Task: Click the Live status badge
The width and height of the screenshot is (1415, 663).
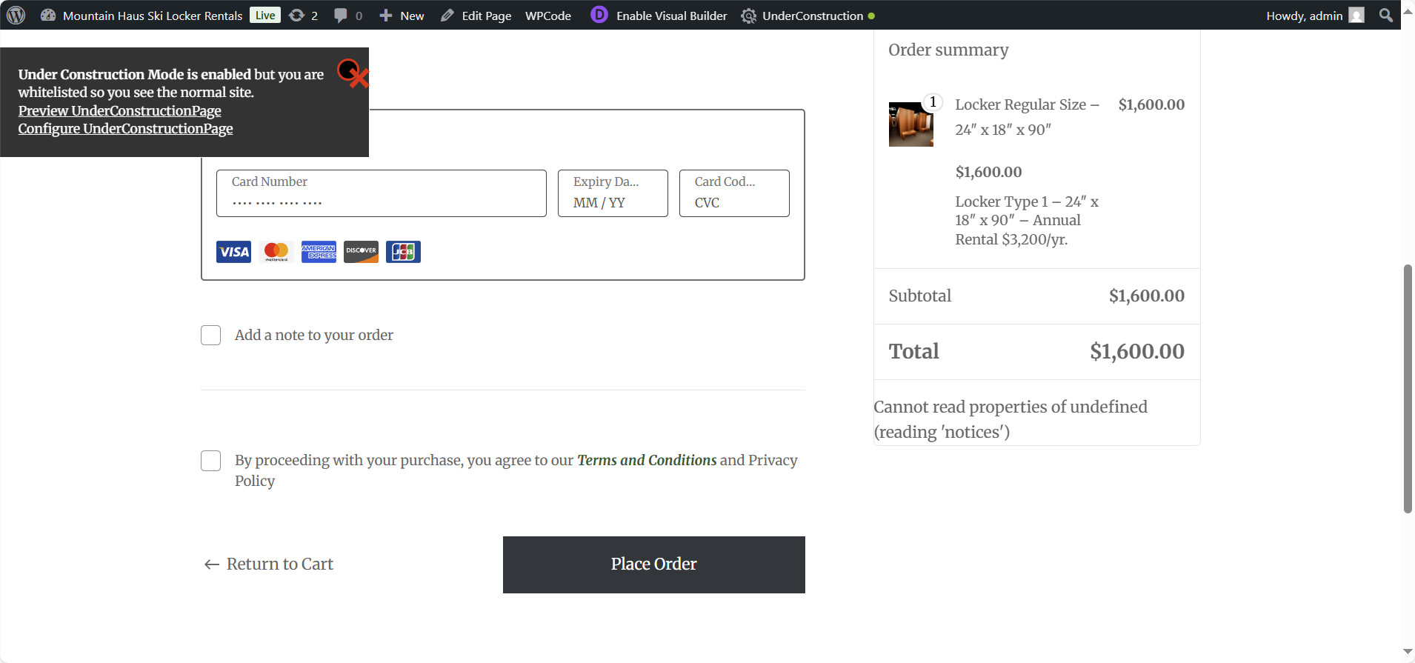Action: tap(265, 15)
